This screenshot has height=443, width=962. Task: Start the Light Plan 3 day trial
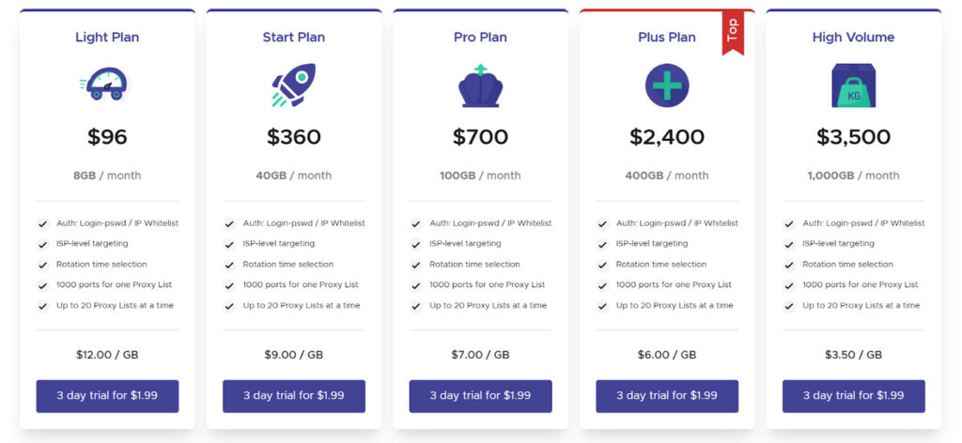[107, 396]
